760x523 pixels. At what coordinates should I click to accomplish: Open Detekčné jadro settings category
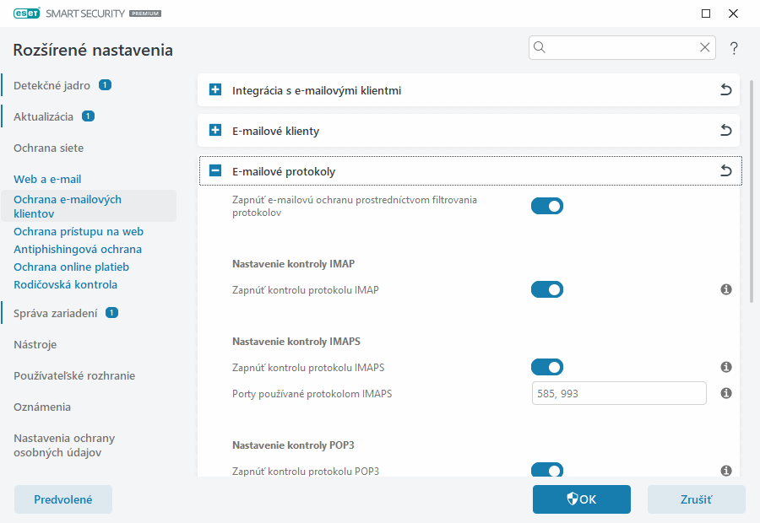coord(52,85)
